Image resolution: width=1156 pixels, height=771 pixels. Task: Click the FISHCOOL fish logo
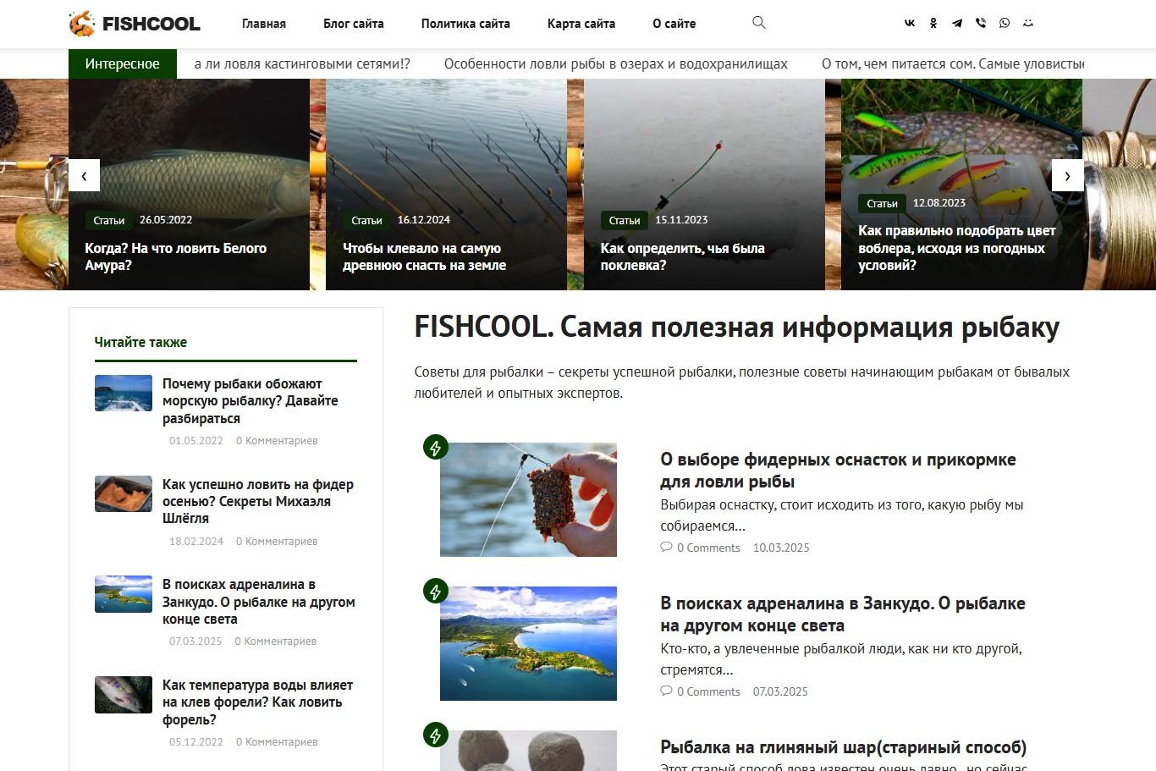coord(135,24)
